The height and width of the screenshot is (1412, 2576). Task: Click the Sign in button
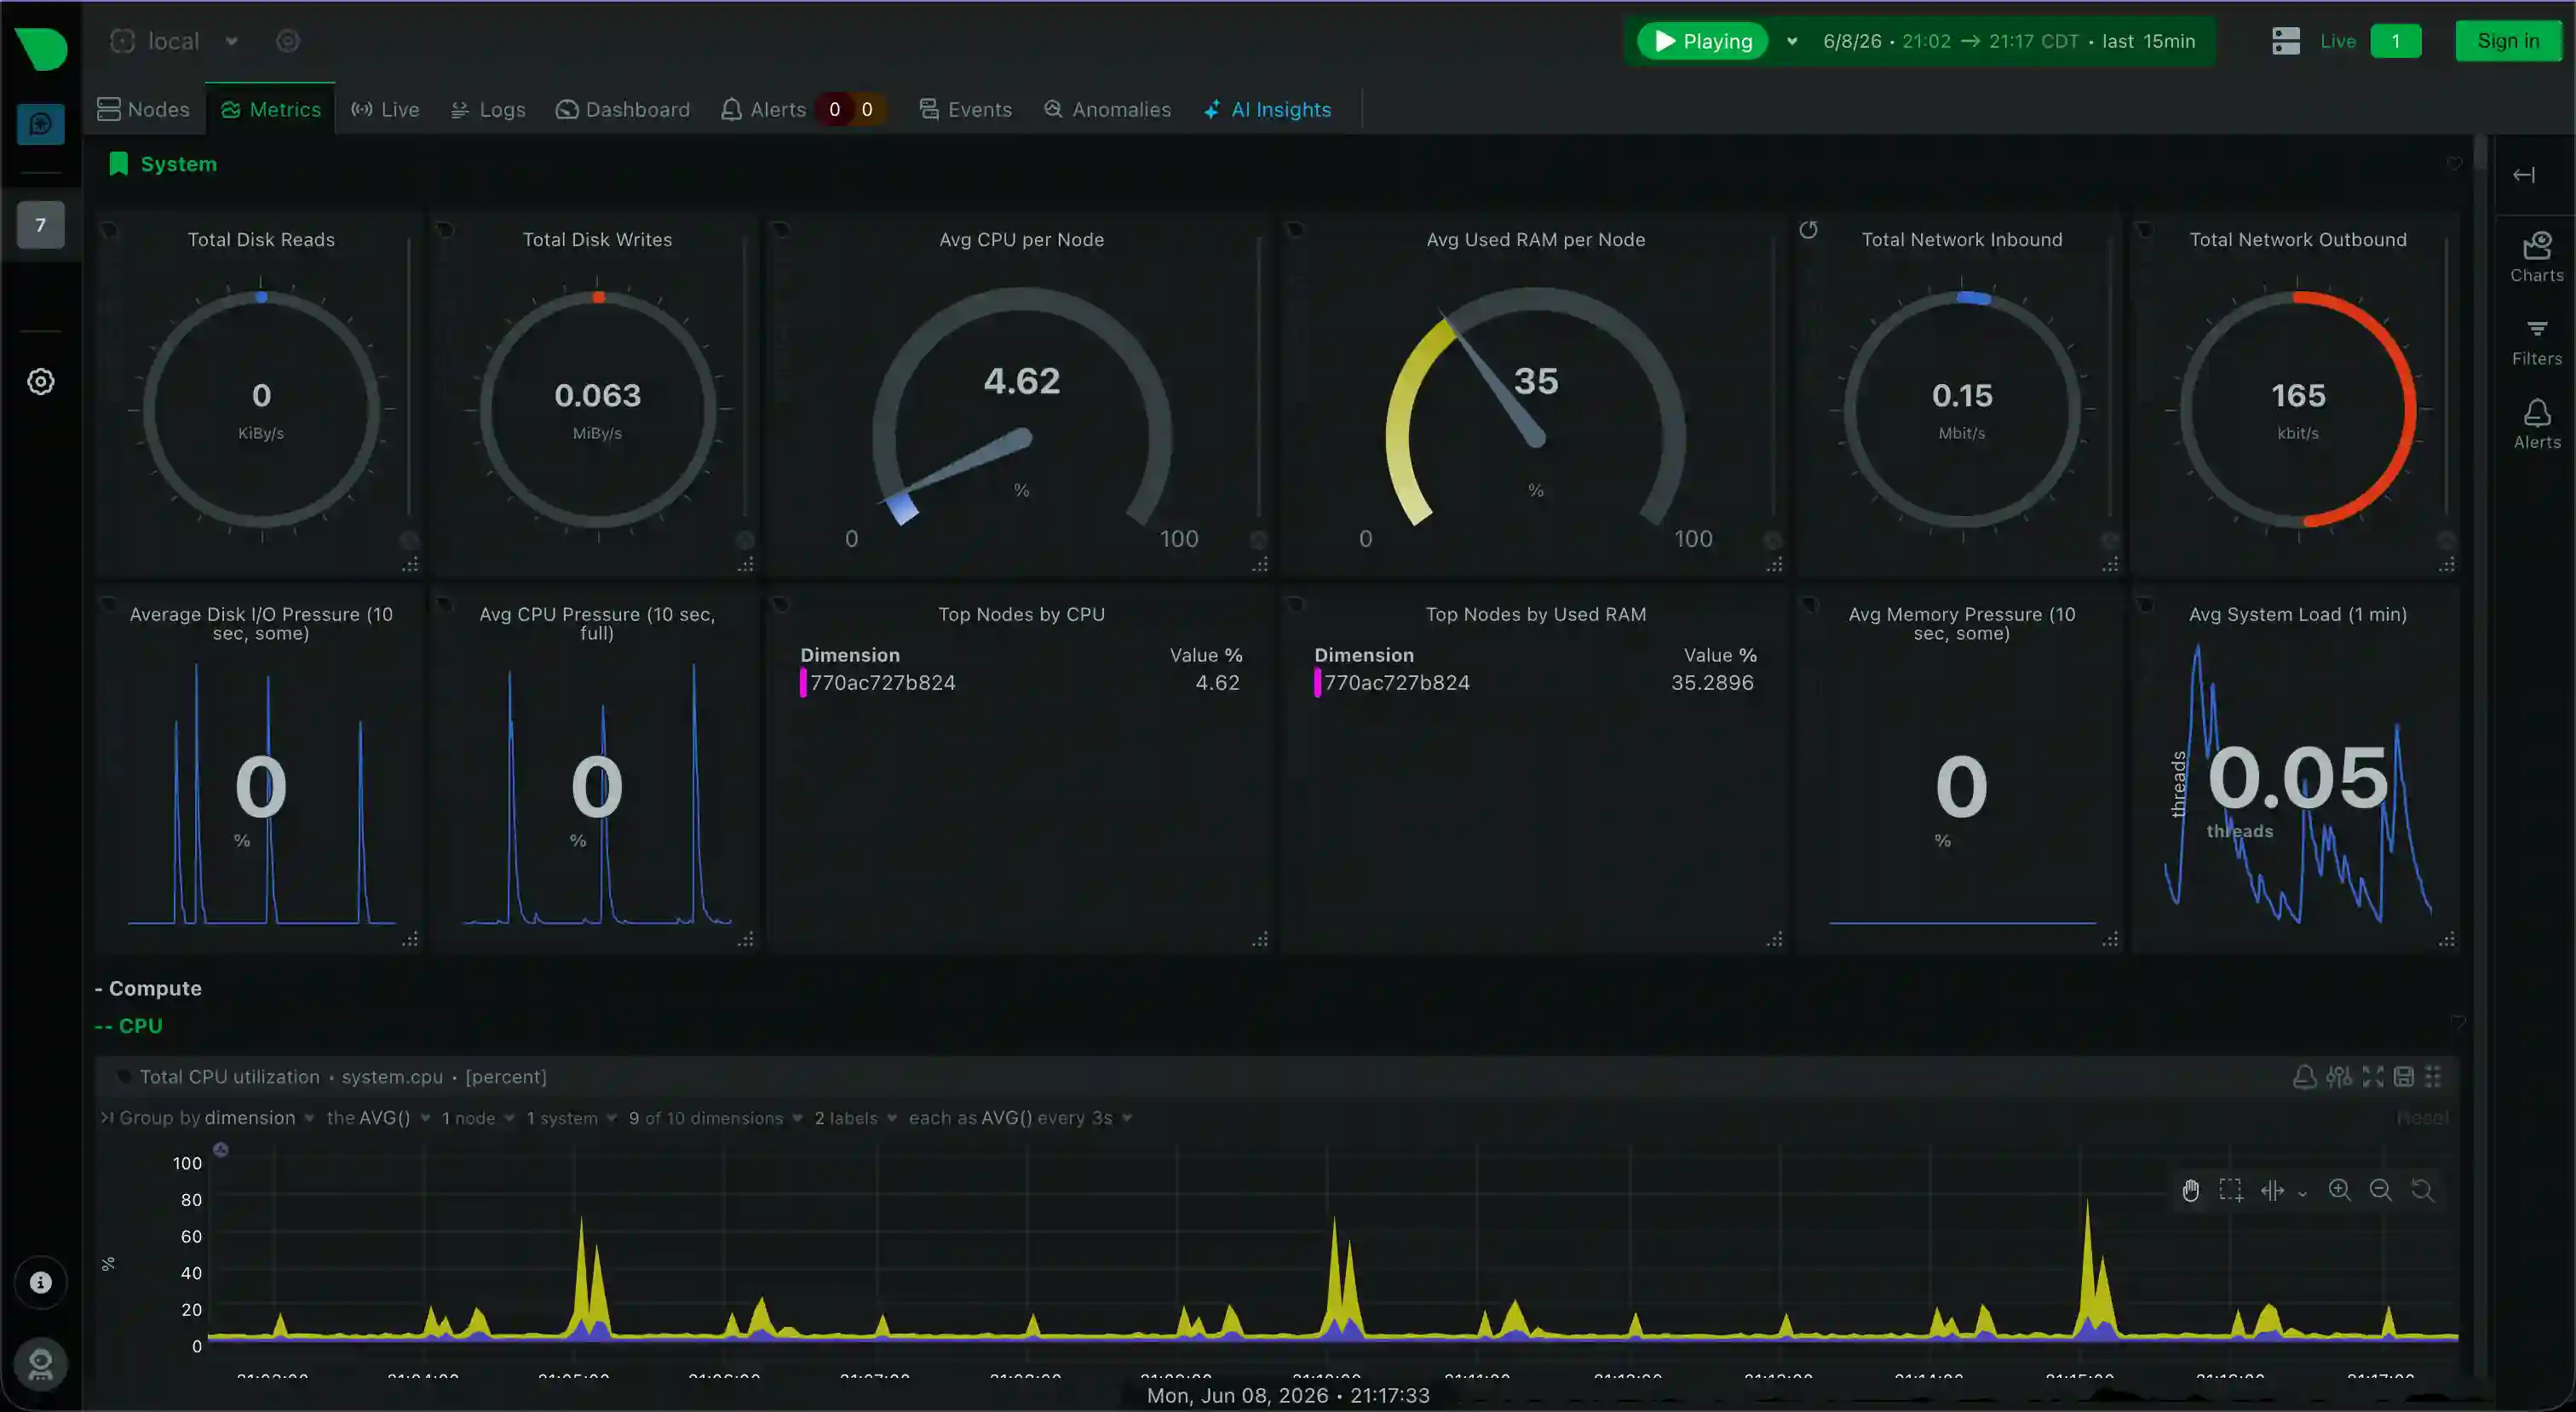[x=2508, y=41]
